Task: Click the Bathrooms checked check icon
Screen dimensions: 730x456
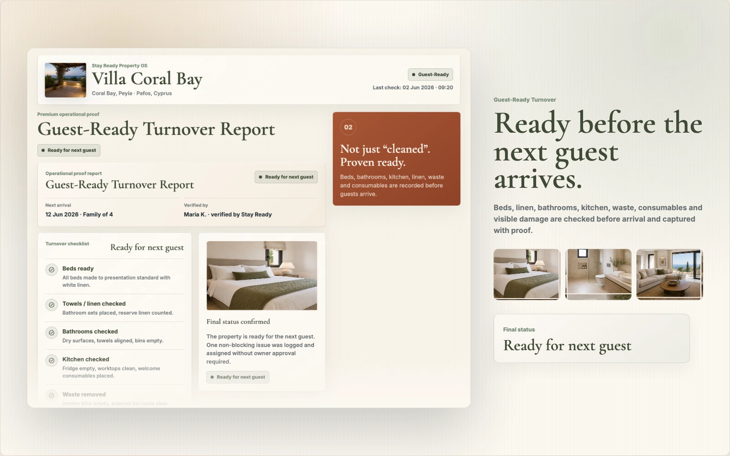Action: click(x=52, y=332)
